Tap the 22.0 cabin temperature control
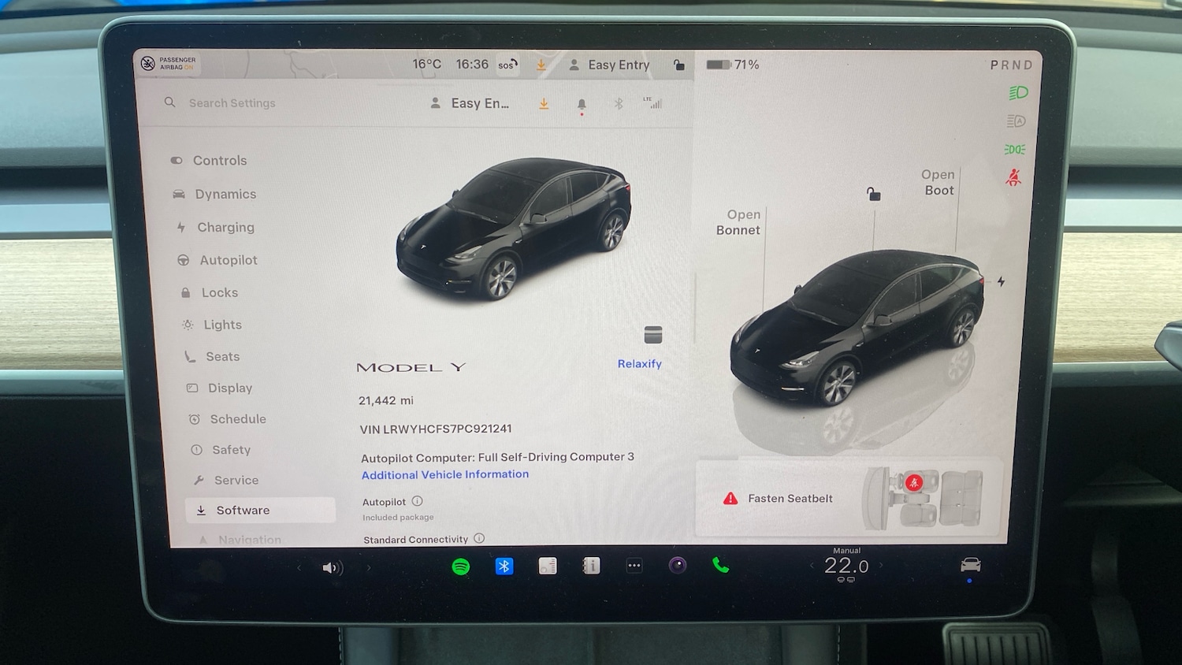The height and width of the screenshot is (665, 1182). coord(846,566)
